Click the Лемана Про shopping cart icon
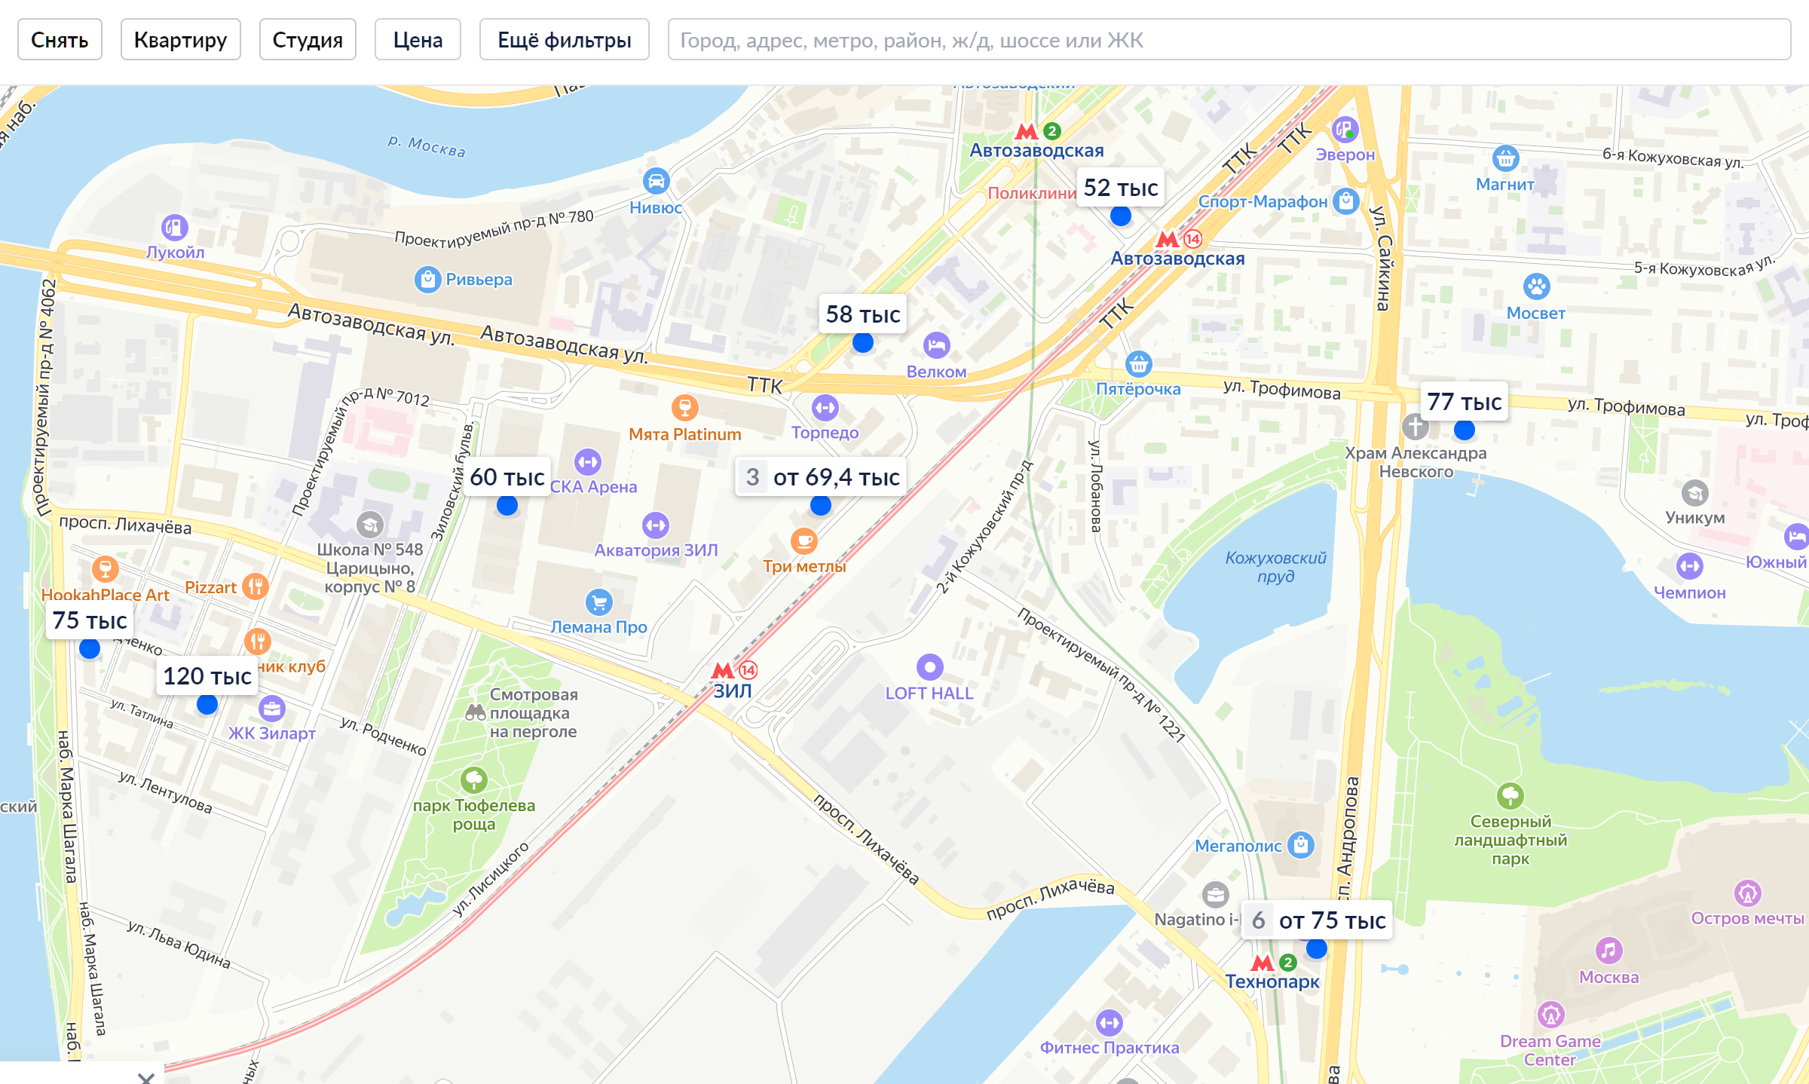 click(599, 602)
